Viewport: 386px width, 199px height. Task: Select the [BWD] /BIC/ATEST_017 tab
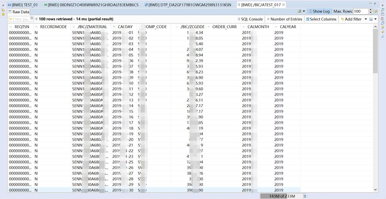pyautogui.click(x=261, y=5)
